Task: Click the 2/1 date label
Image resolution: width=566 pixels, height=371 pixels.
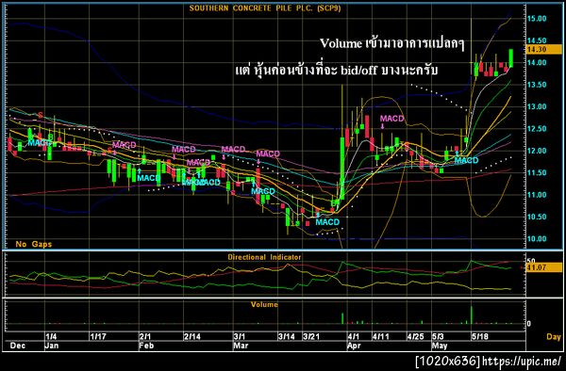Action: (x=145, y=336)
